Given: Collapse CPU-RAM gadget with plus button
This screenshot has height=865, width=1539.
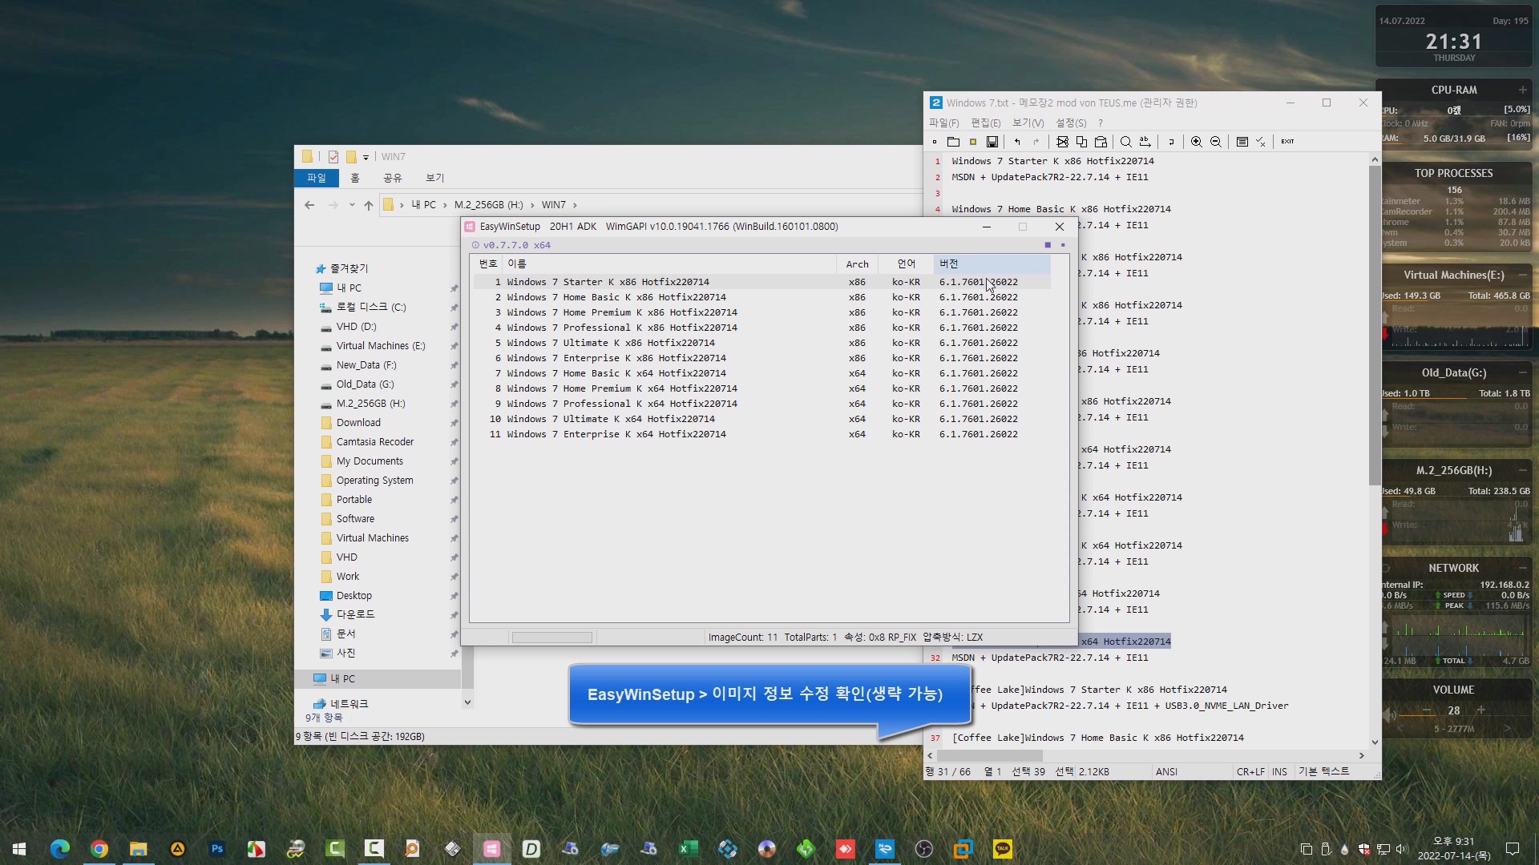Looking at the screenshot, I should 1522,90.
